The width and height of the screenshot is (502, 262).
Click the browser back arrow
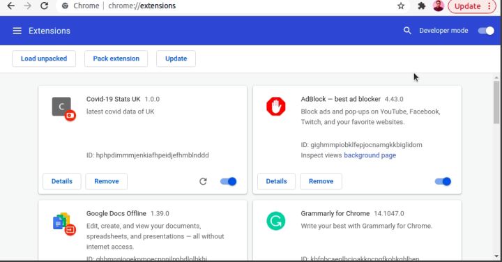11,6
